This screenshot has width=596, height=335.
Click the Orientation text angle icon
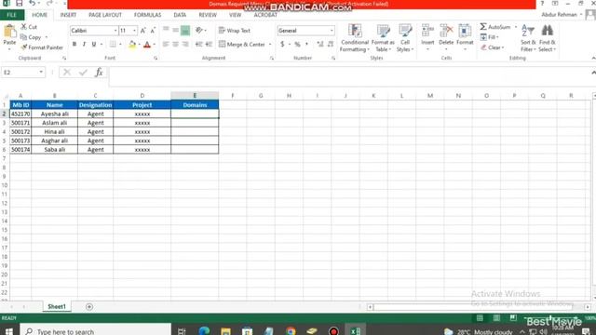coord(198,31)
